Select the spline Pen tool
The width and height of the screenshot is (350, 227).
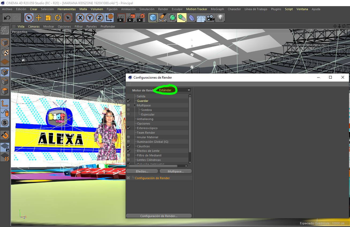163,18
